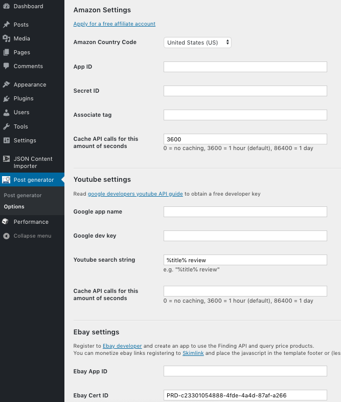Click the Google dev key label

point(95,236)
